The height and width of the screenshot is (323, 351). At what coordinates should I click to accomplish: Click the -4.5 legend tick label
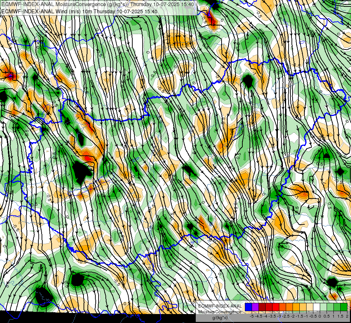258,316
